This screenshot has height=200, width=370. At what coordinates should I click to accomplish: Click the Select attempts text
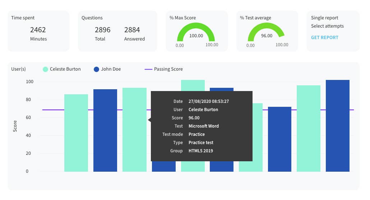(x=327, y=26)
